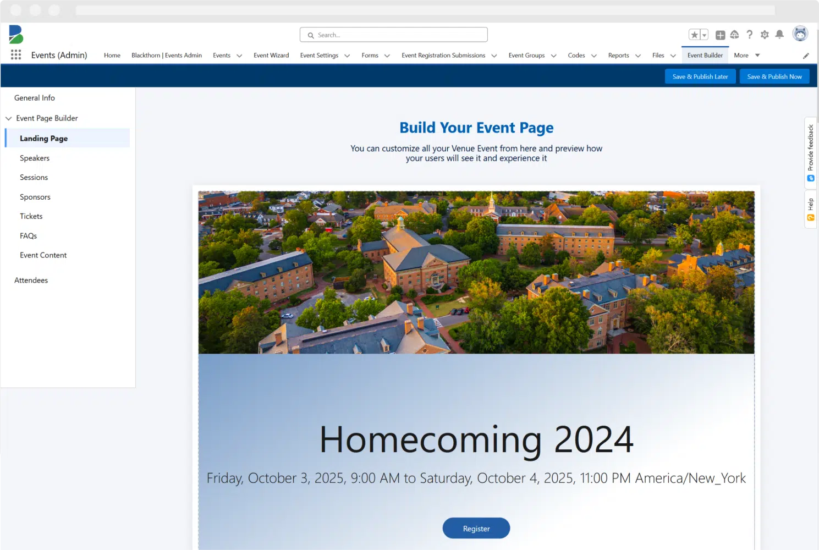Open the App Launcher grid icon

tap(16, 55)
